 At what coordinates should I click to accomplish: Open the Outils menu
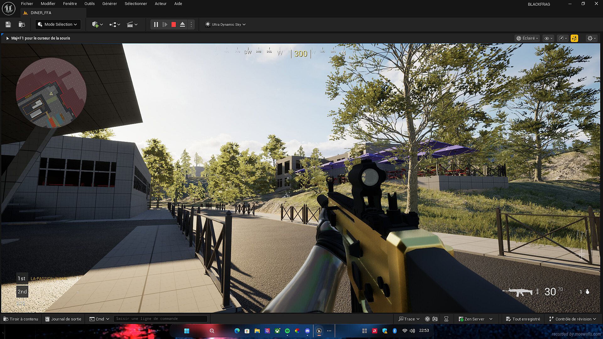pos(90,4)
